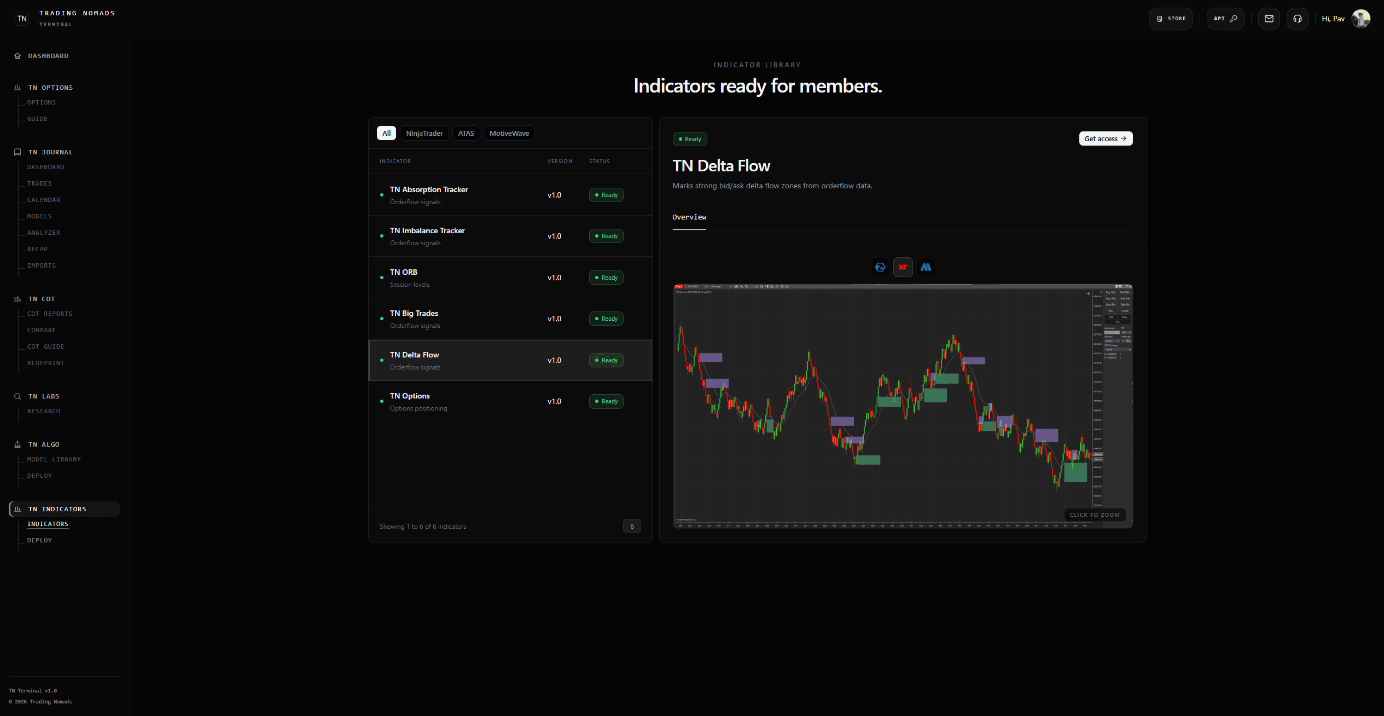Click Ready status badge for TN ORB
1384x716 pixels.
[606, 278]
